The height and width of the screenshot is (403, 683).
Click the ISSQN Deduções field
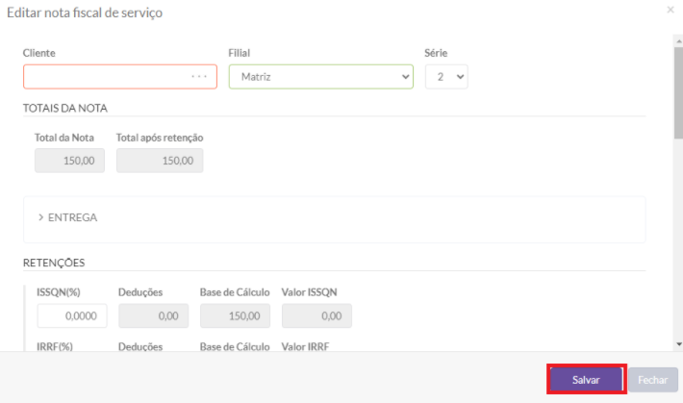coord(154,315)
